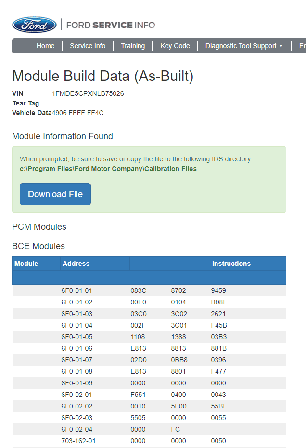306x448 pixels.
Task: Click Ford Service Info header text
Action: coord(111,25)
